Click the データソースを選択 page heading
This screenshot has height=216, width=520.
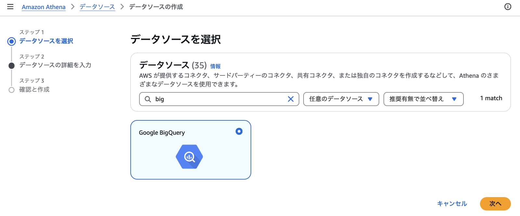(175, 39)
